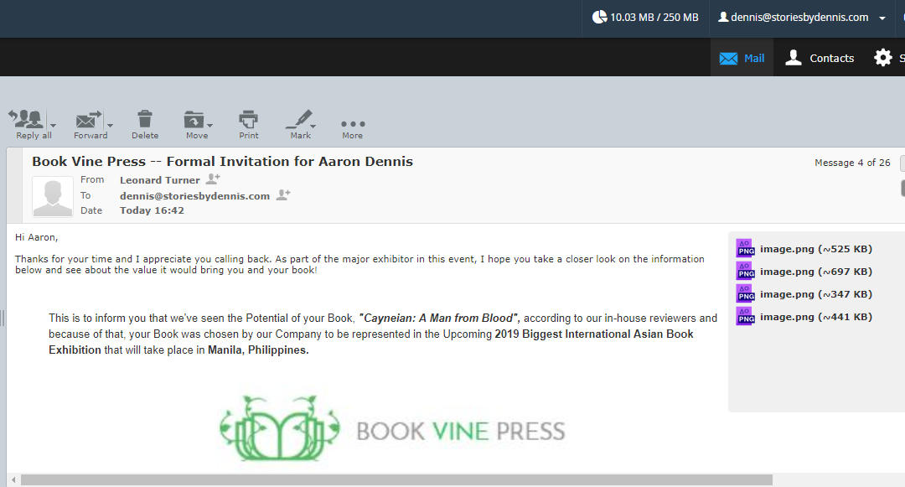Click the Reply all icon
This screenshot has width=905, height=487.
point(27,119)
